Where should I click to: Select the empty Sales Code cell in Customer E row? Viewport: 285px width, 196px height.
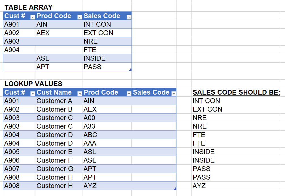154,152
